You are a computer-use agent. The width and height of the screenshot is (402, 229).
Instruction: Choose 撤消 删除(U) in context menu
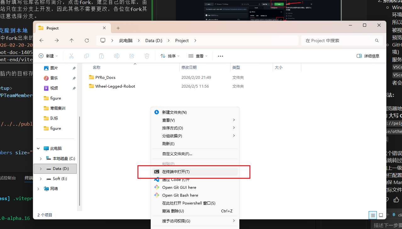(195, 211)
